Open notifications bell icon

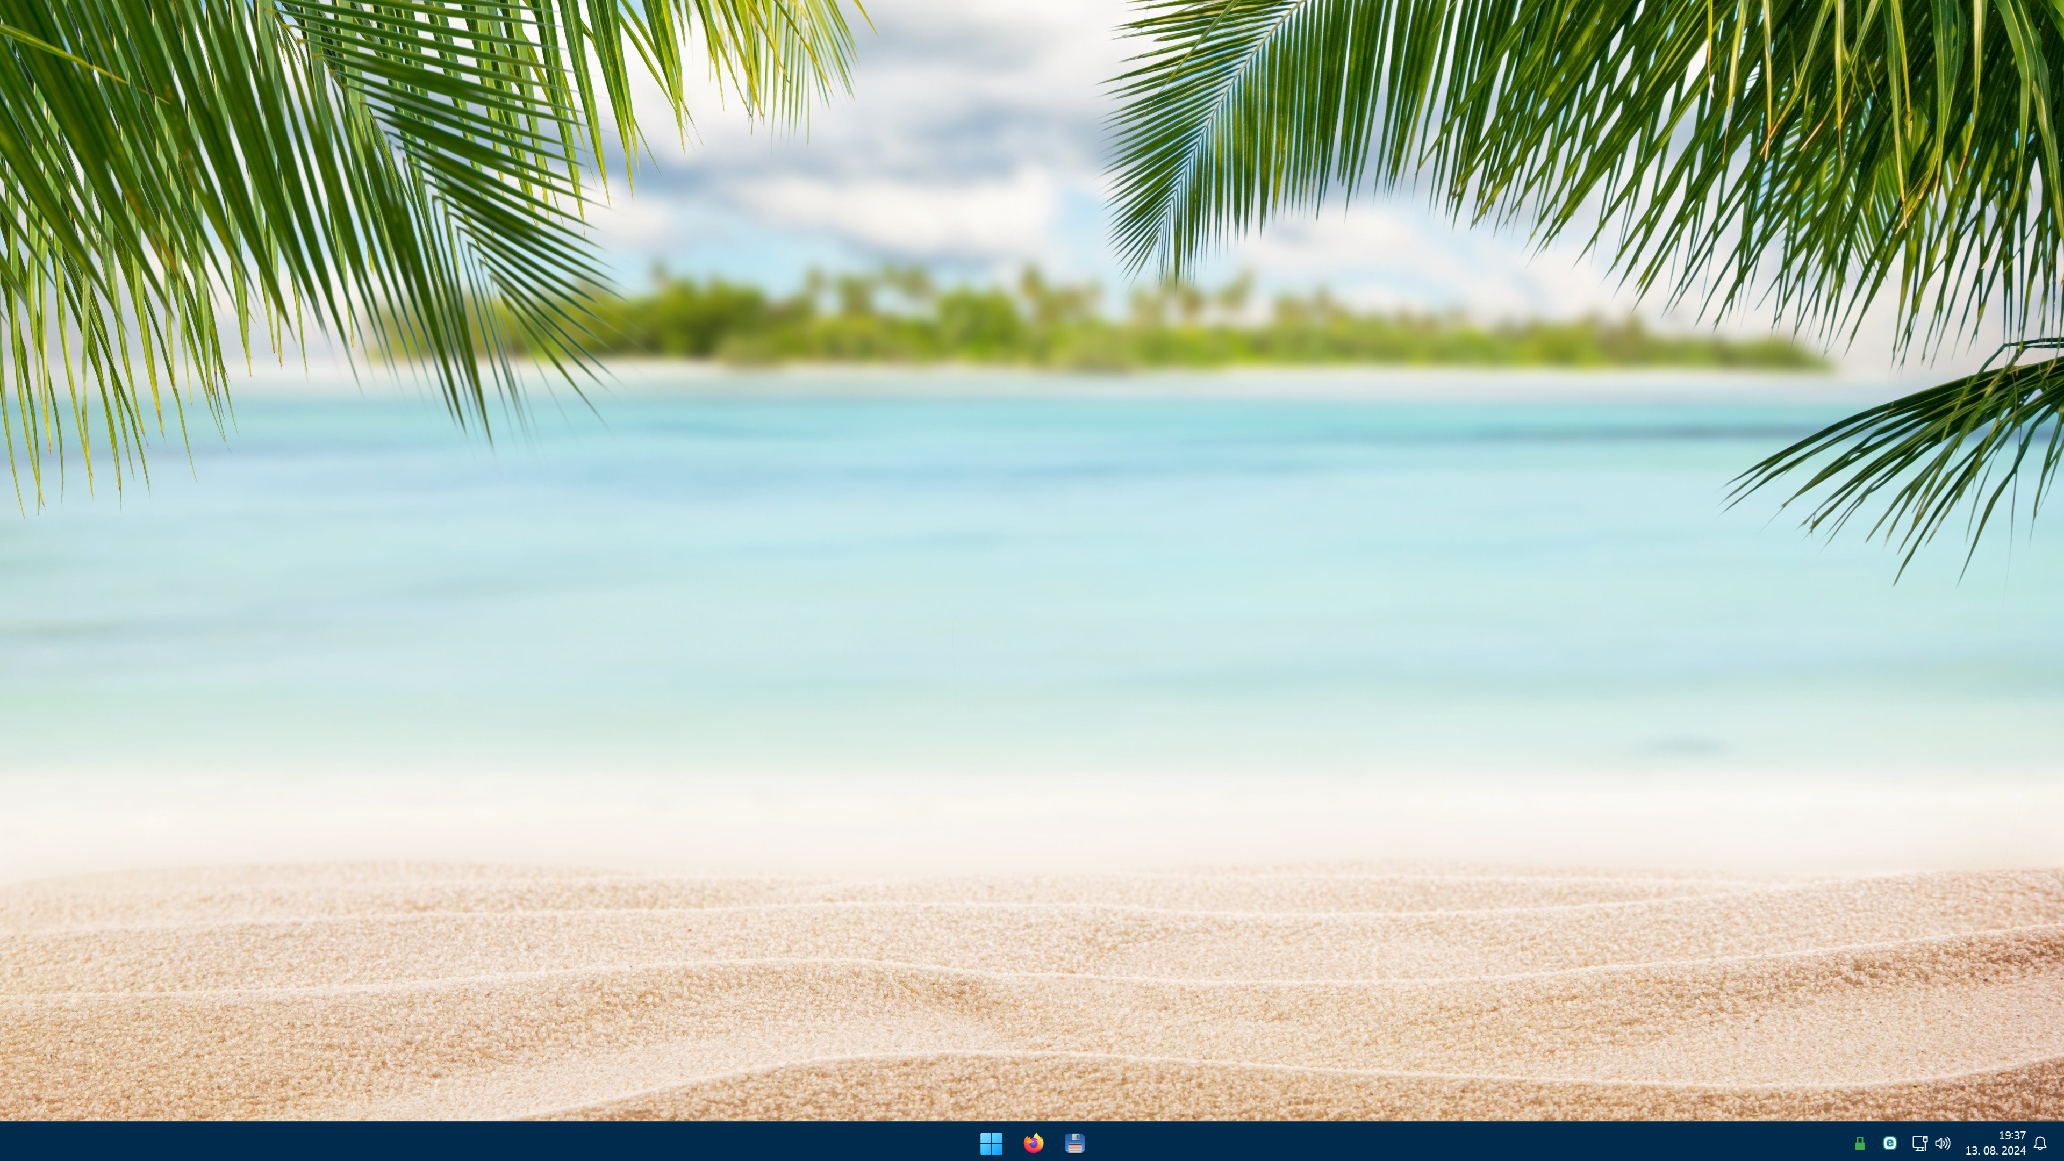tap(2041, 1143)
